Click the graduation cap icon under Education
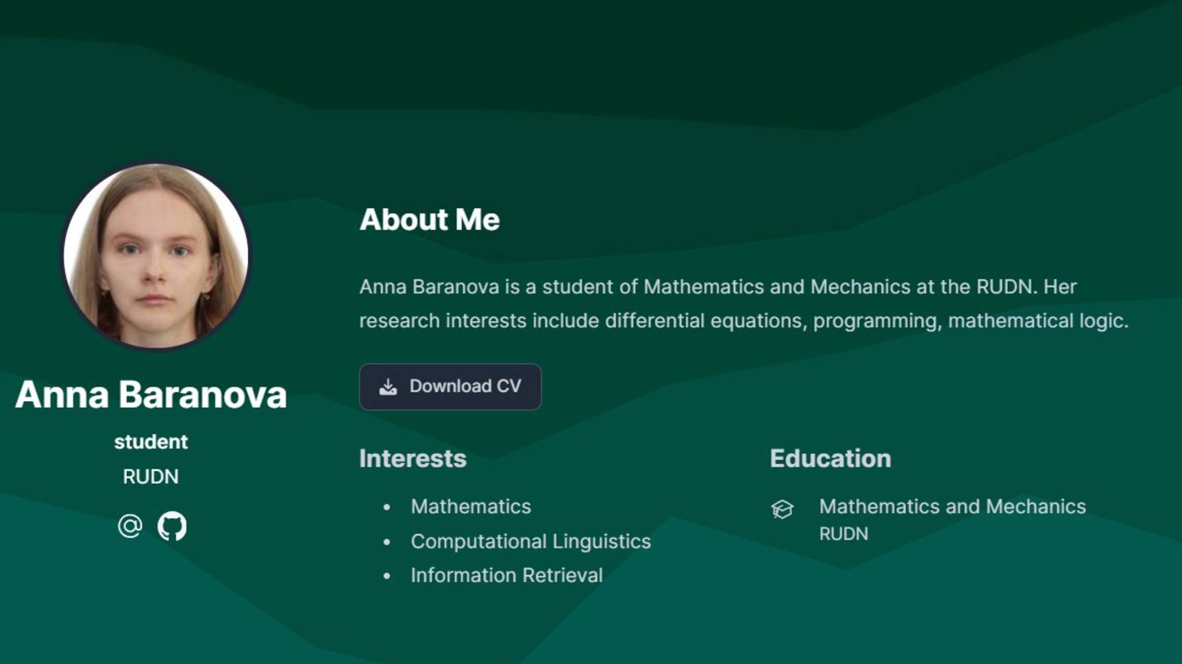The width and height of the screenshot is (1182, 664). pyautogui.click(x=782, y=509)
